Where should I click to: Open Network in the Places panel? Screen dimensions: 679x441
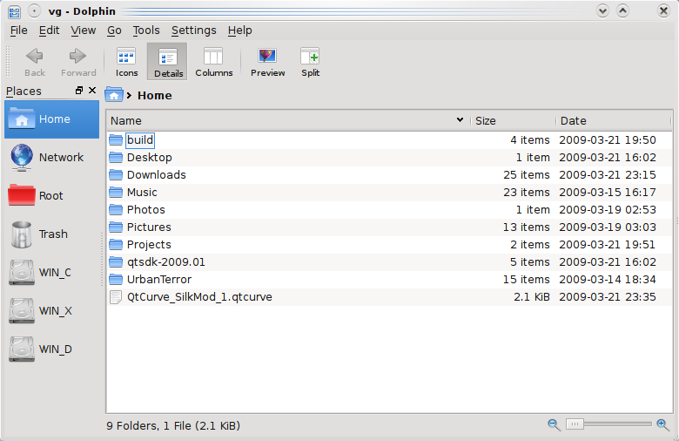point(52,158)
